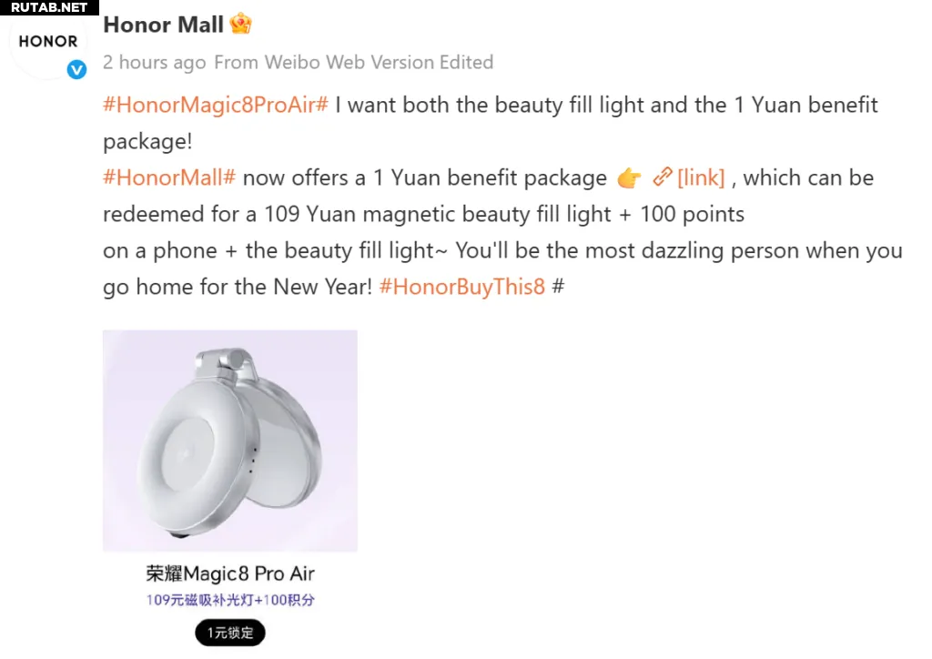Open the #HonorMagic8ProAir# hashtag
The height and width of the screenshot is (659, 932).
pos(215,105)
